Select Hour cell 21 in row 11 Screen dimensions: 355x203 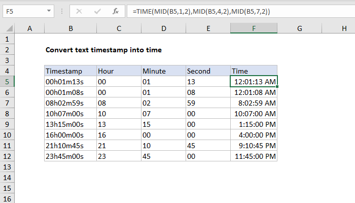tap(119, 146)
